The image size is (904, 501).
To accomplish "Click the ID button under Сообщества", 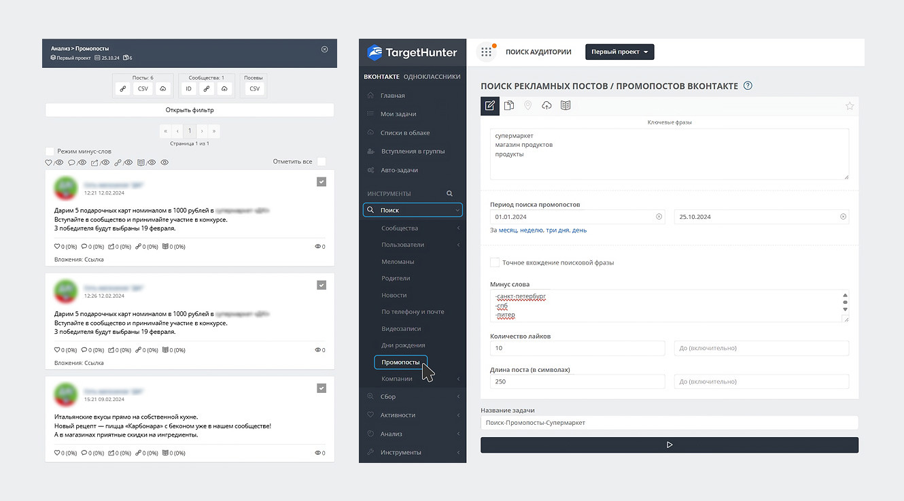I will click(189, 89).
